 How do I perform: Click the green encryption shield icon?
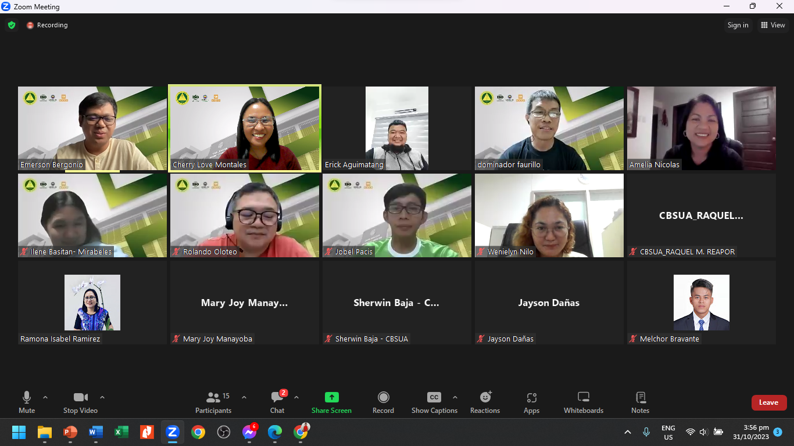12,25
